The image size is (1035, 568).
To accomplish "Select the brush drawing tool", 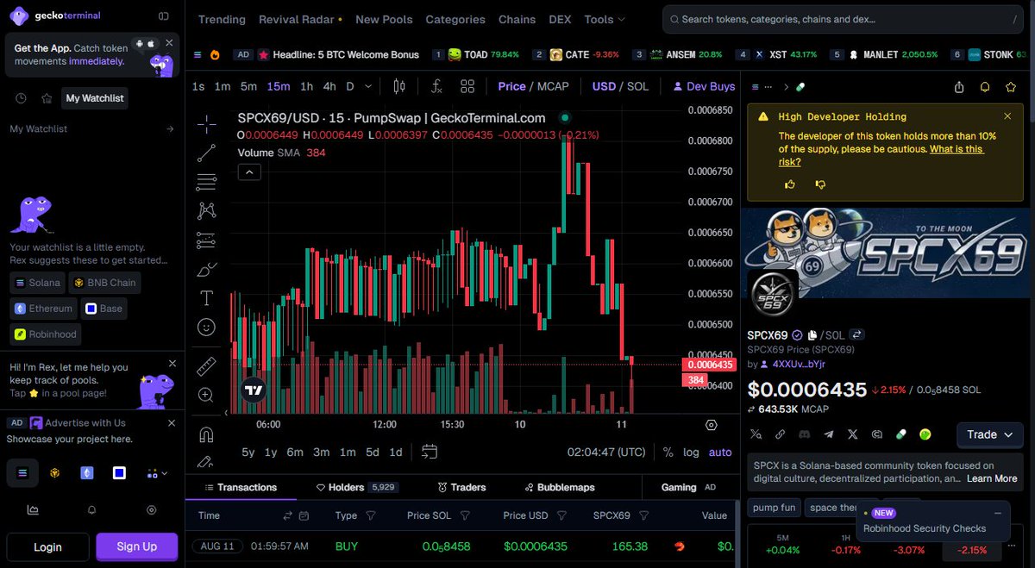I will [x=206, y=270].
